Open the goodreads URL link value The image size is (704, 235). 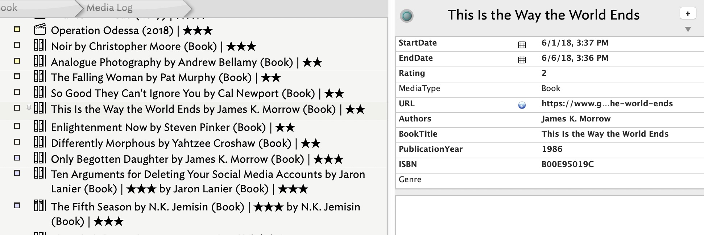[x=607, y=104]
